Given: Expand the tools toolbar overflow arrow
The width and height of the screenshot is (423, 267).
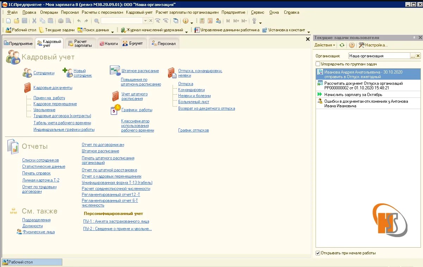Looking at the screenshot, I should tap(261, 23).
